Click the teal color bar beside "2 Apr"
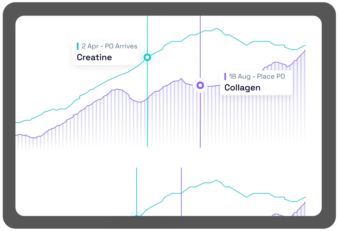Screen dimensions: 338x231 tap(78, 46)
